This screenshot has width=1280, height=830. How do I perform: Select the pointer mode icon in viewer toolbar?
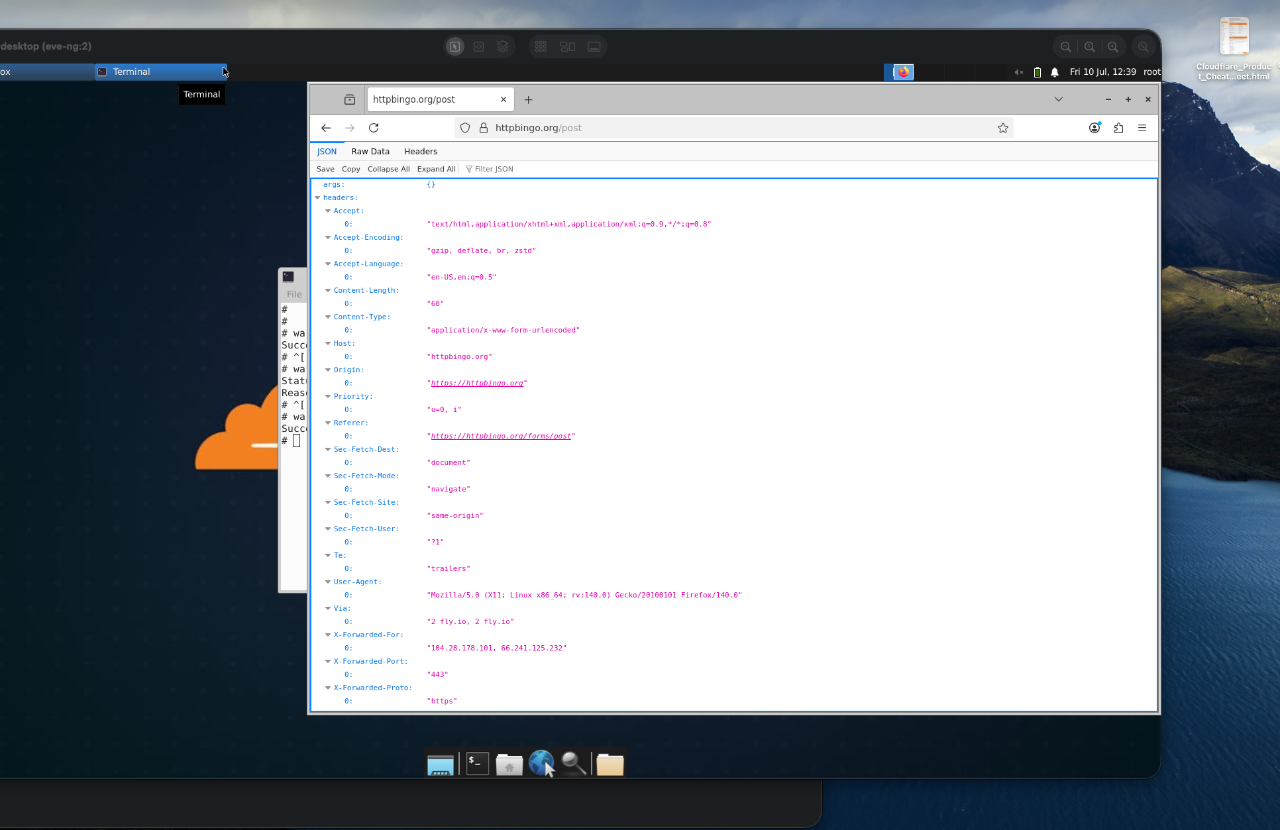455,47
